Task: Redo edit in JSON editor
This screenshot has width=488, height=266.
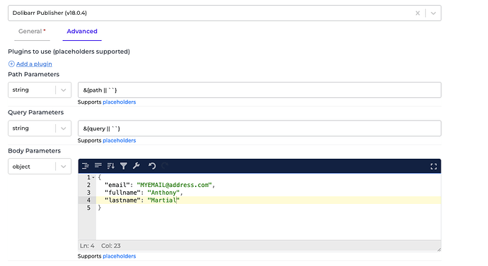Action: coord(165,166)
